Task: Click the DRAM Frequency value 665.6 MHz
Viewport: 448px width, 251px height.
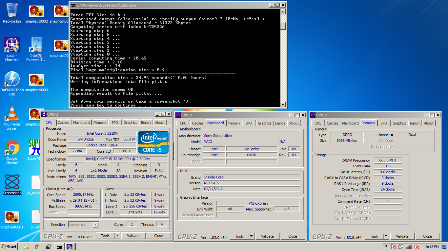Action: coord(388,160)
